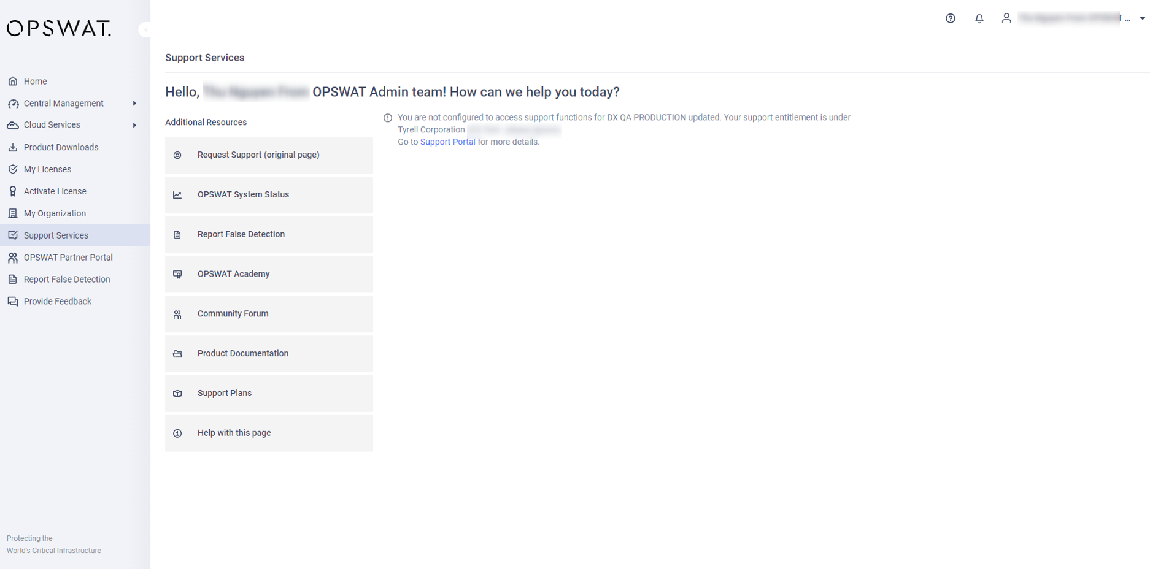This screenshot has width=1150, height=569.
Task: Open Report False Detection in sidebar
Action: (75, 280)
